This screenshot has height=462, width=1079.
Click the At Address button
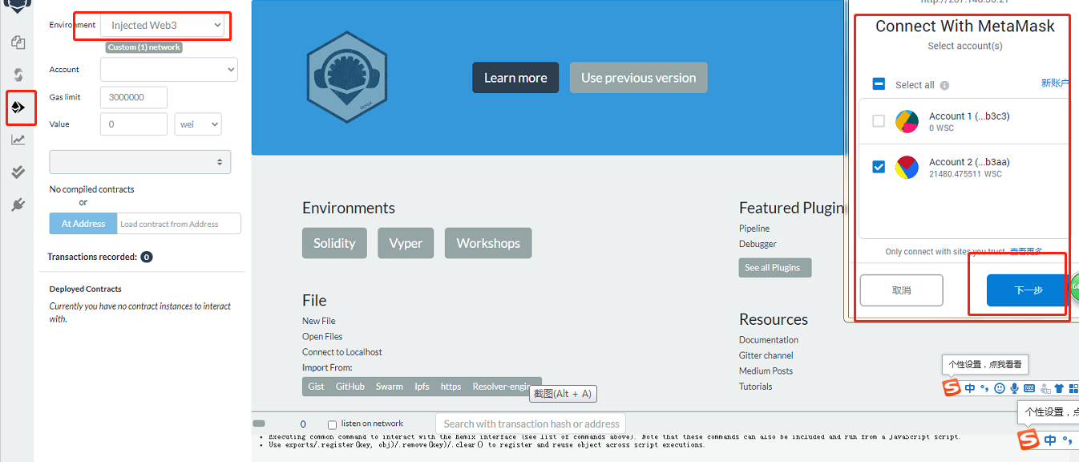point(83,224)
